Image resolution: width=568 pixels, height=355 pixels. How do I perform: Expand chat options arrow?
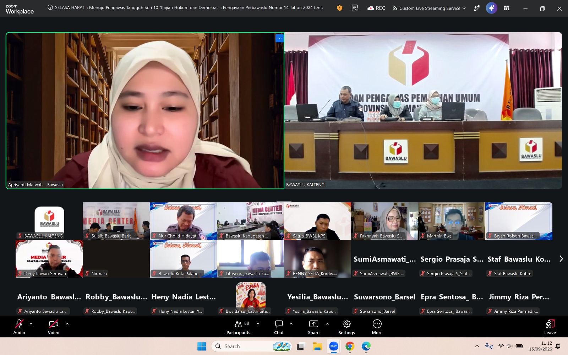coord(291,324)
